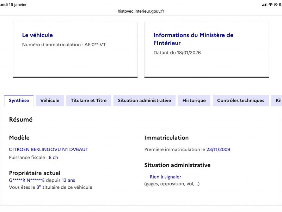
Task: Open the Titulaire et Titre tab
Action: click(88, 101)
